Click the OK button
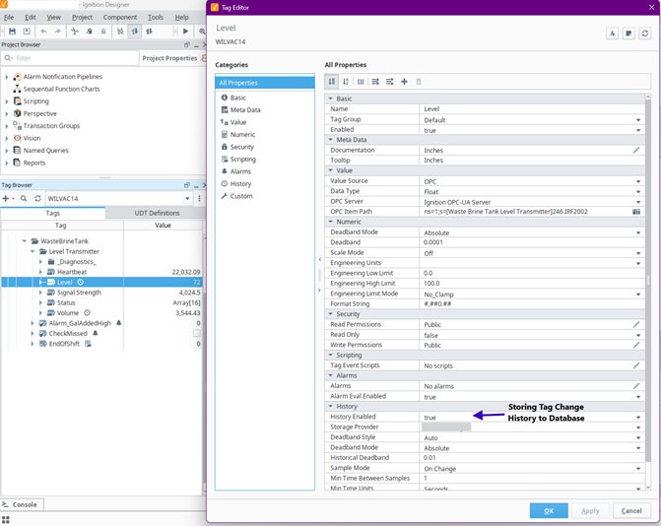661x526 pixels. point(548,511)
